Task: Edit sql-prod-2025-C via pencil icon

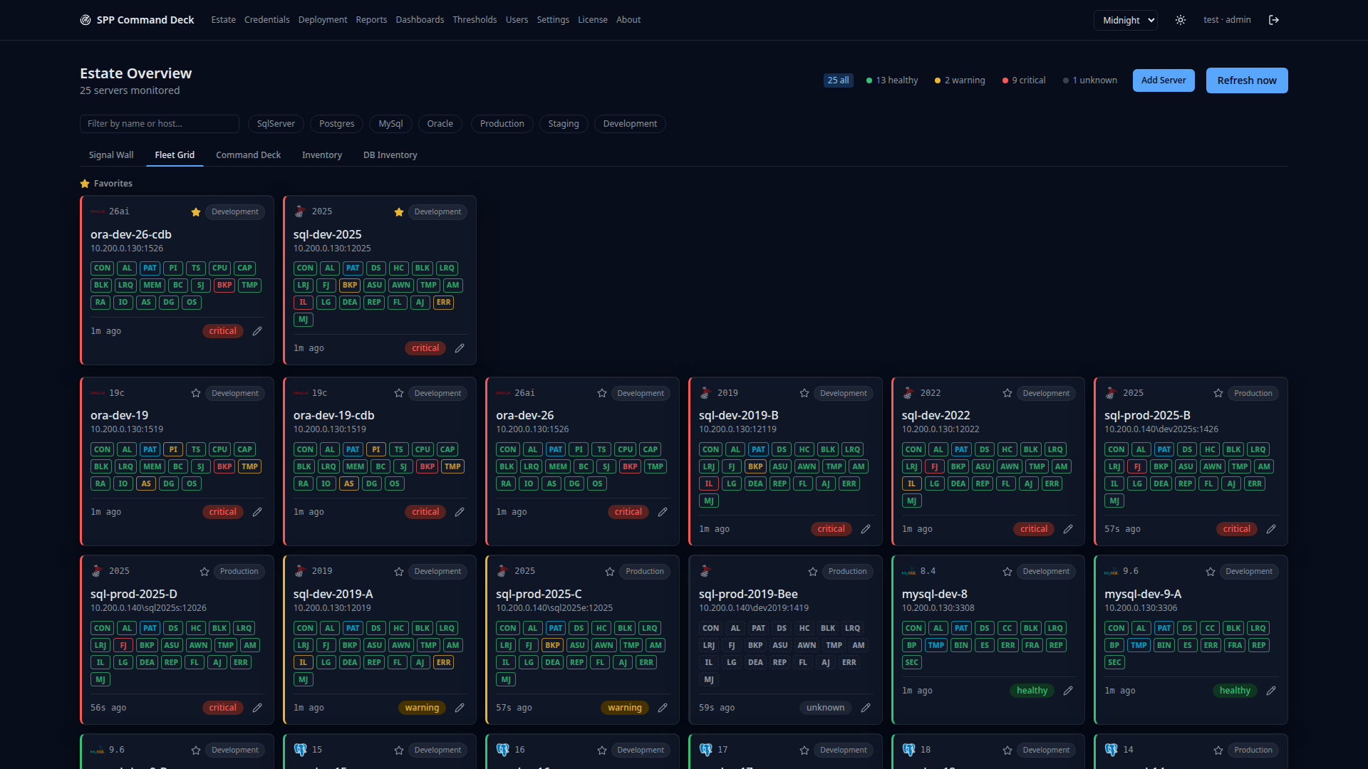Action: tap(663, 708)
